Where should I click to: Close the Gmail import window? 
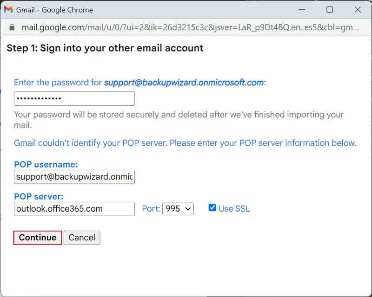358,10
